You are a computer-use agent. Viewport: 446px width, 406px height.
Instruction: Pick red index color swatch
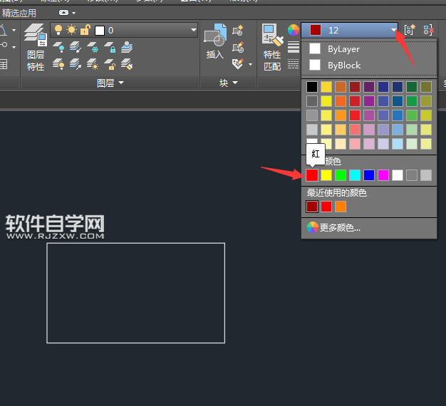coord(312,175)
